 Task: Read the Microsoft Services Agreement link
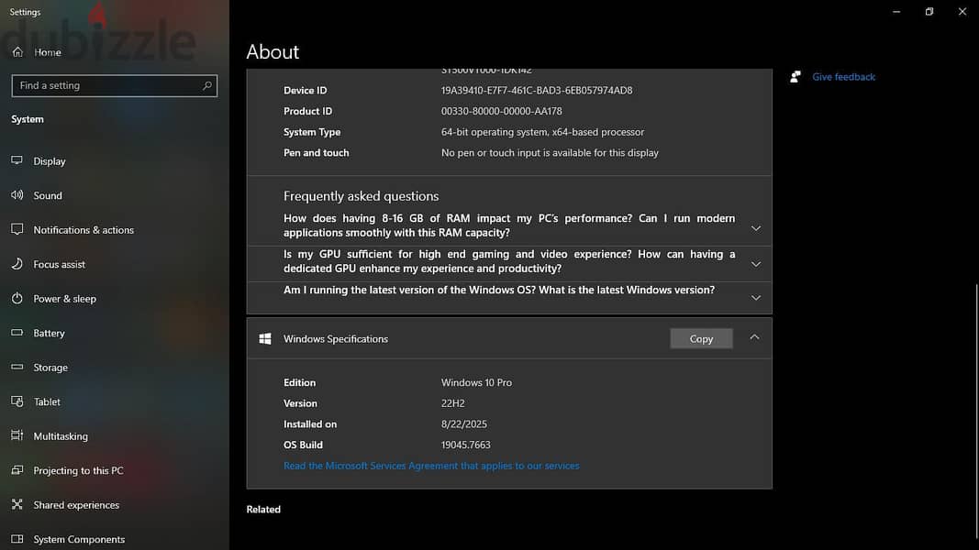(x=431, y=466)
